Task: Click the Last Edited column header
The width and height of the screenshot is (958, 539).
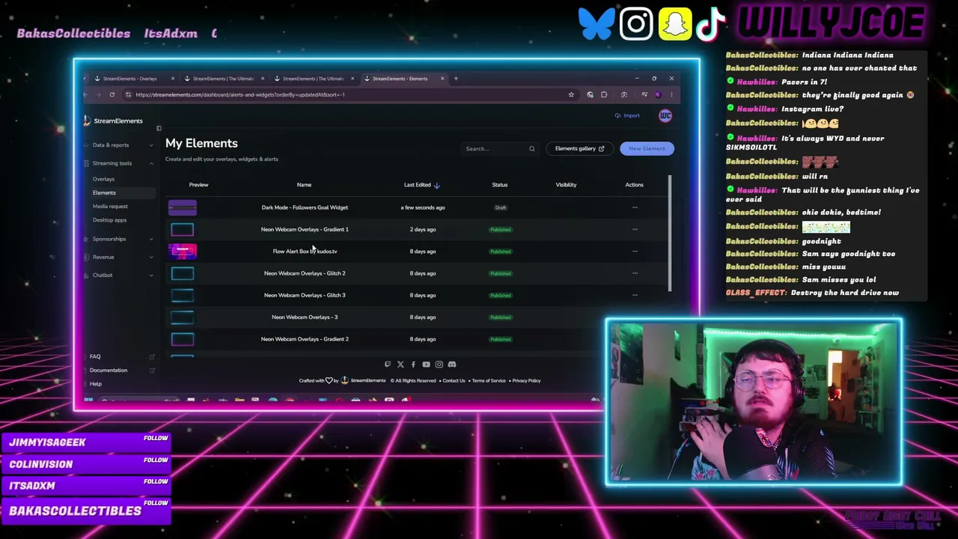Action: click(x=418, y=185)
